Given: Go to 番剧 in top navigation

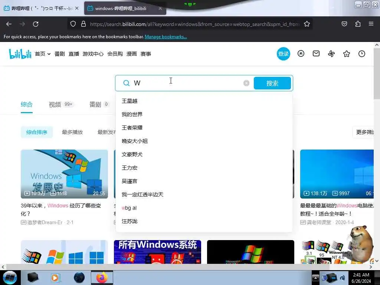Looking at the screenshot, I should [x=60, y=54].
